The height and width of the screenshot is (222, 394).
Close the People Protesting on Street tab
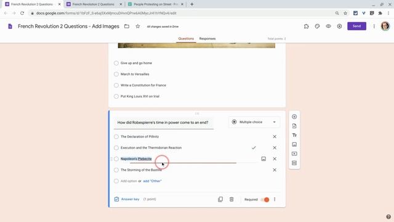coord(182,4)
